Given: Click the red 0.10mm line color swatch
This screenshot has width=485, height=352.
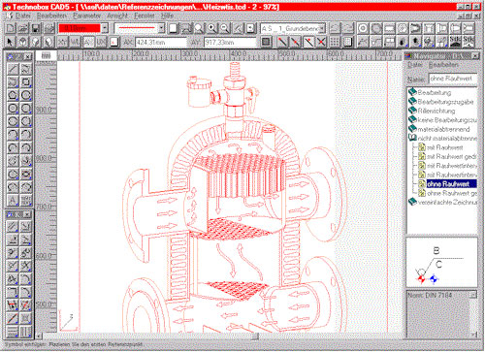Looking at the screenshot, I should coord(80,28).
